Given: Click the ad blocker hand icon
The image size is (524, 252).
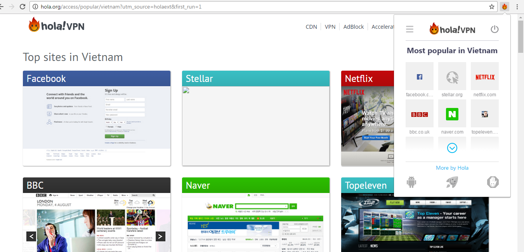Looking at the screenshot, I should tap(493, 182).
